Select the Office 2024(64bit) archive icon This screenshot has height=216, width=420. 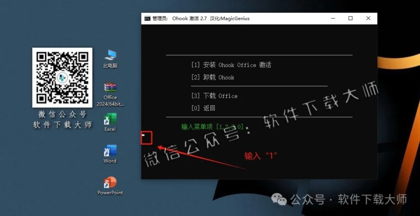[110, 94]
